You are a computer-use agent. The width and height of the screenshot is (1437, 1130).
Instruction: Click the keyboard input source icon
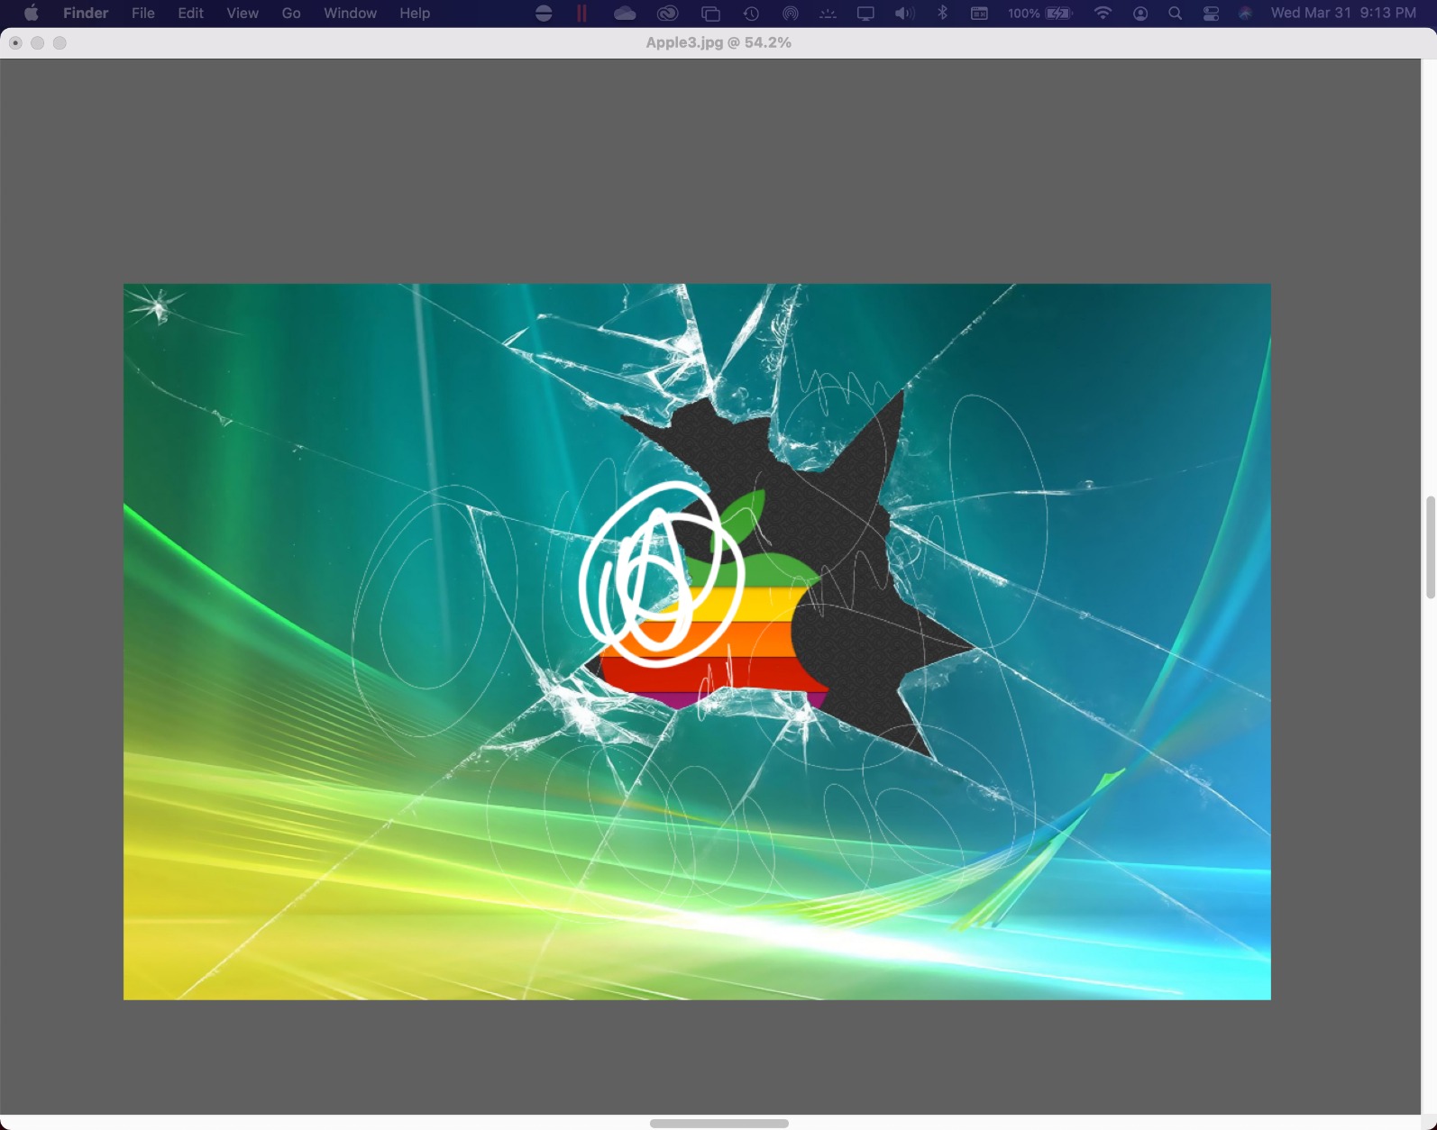coord(979,14)
